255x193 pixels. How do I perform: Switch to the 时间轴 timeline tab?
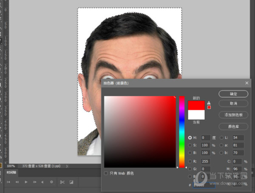[11, 173]
